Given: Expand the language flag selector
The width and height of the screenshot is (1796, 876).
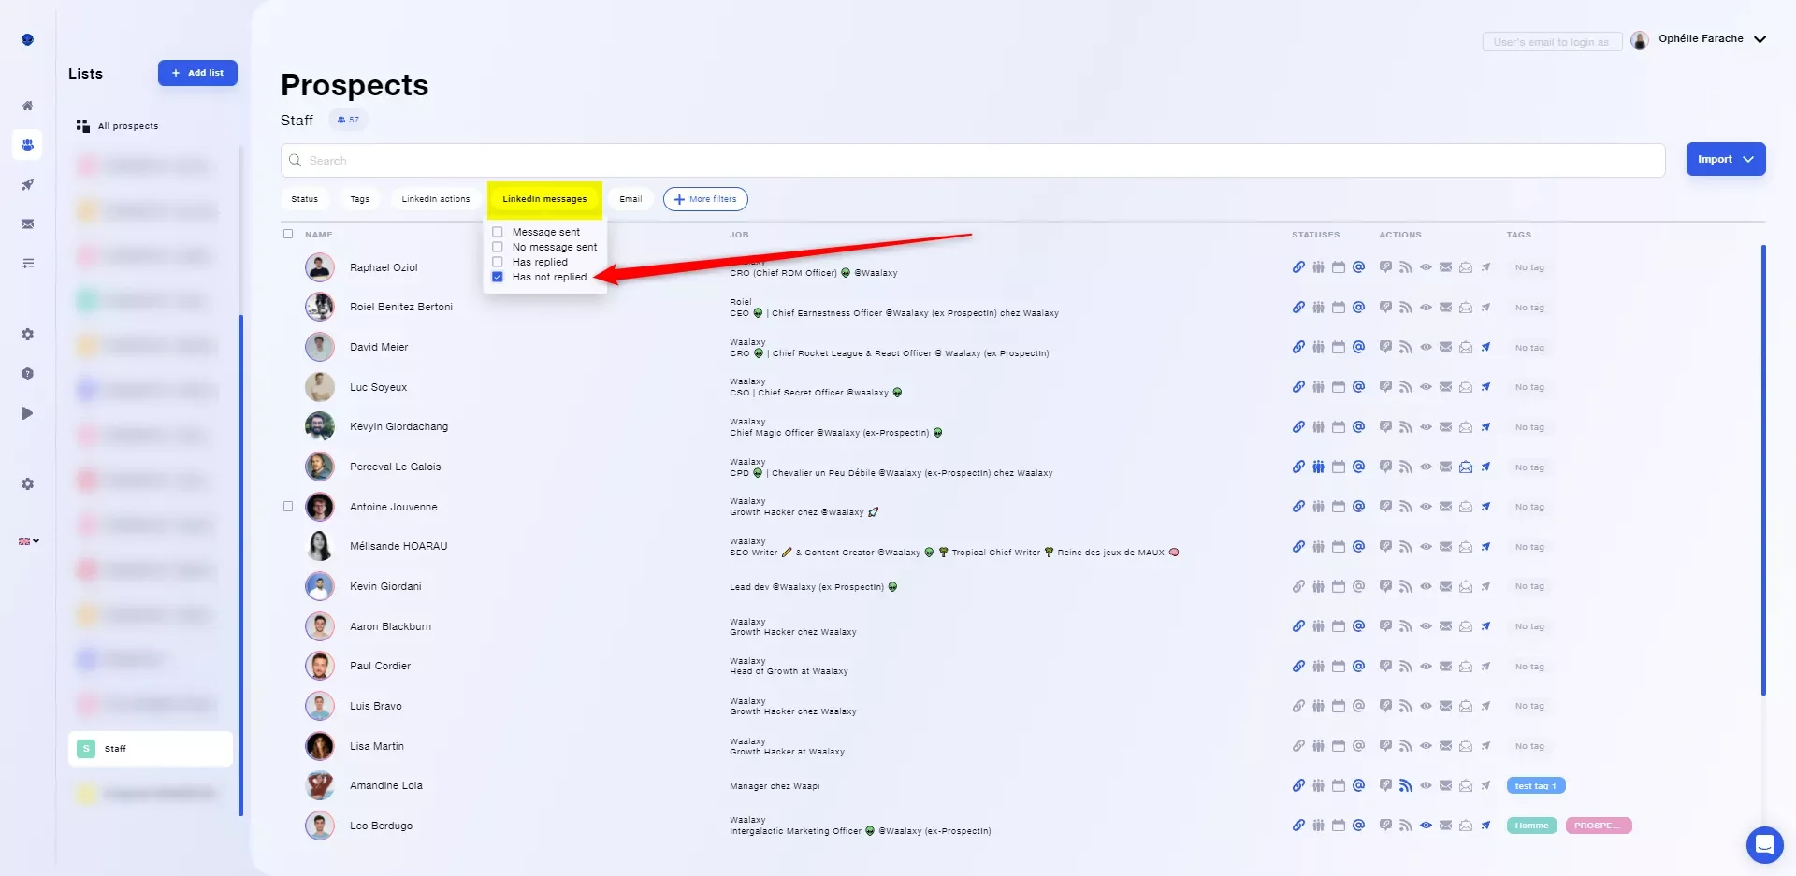Looking at the screenshot, I should [29, 541].
